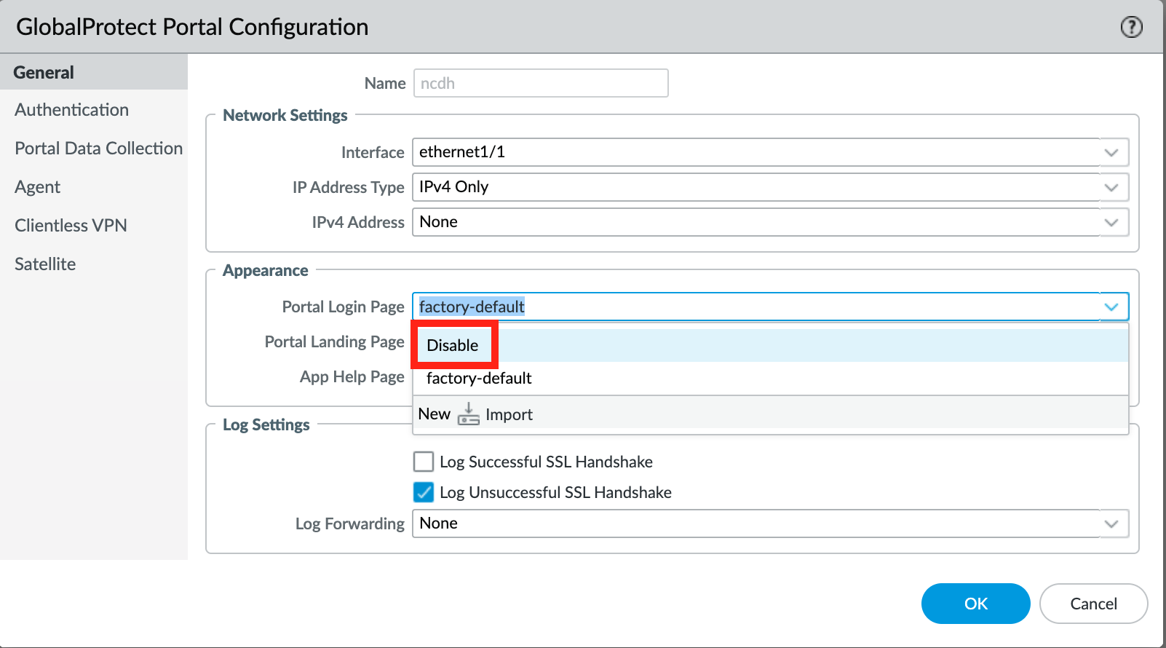The height and width of the screenshot is (648, 1166).
Task: Confirm with the OK button
Action: coord(975,604)
